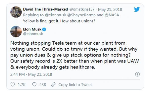This screenshot has width=151, height=95.
Task: Click the May 21, 2018 date on reply
Action: 110,10
